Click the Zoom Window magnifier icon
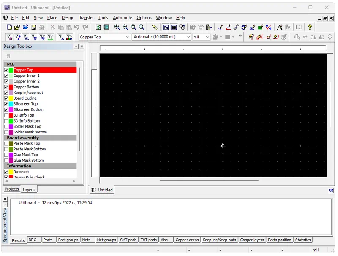The image size is (338, 256). [x=133, y=27]
